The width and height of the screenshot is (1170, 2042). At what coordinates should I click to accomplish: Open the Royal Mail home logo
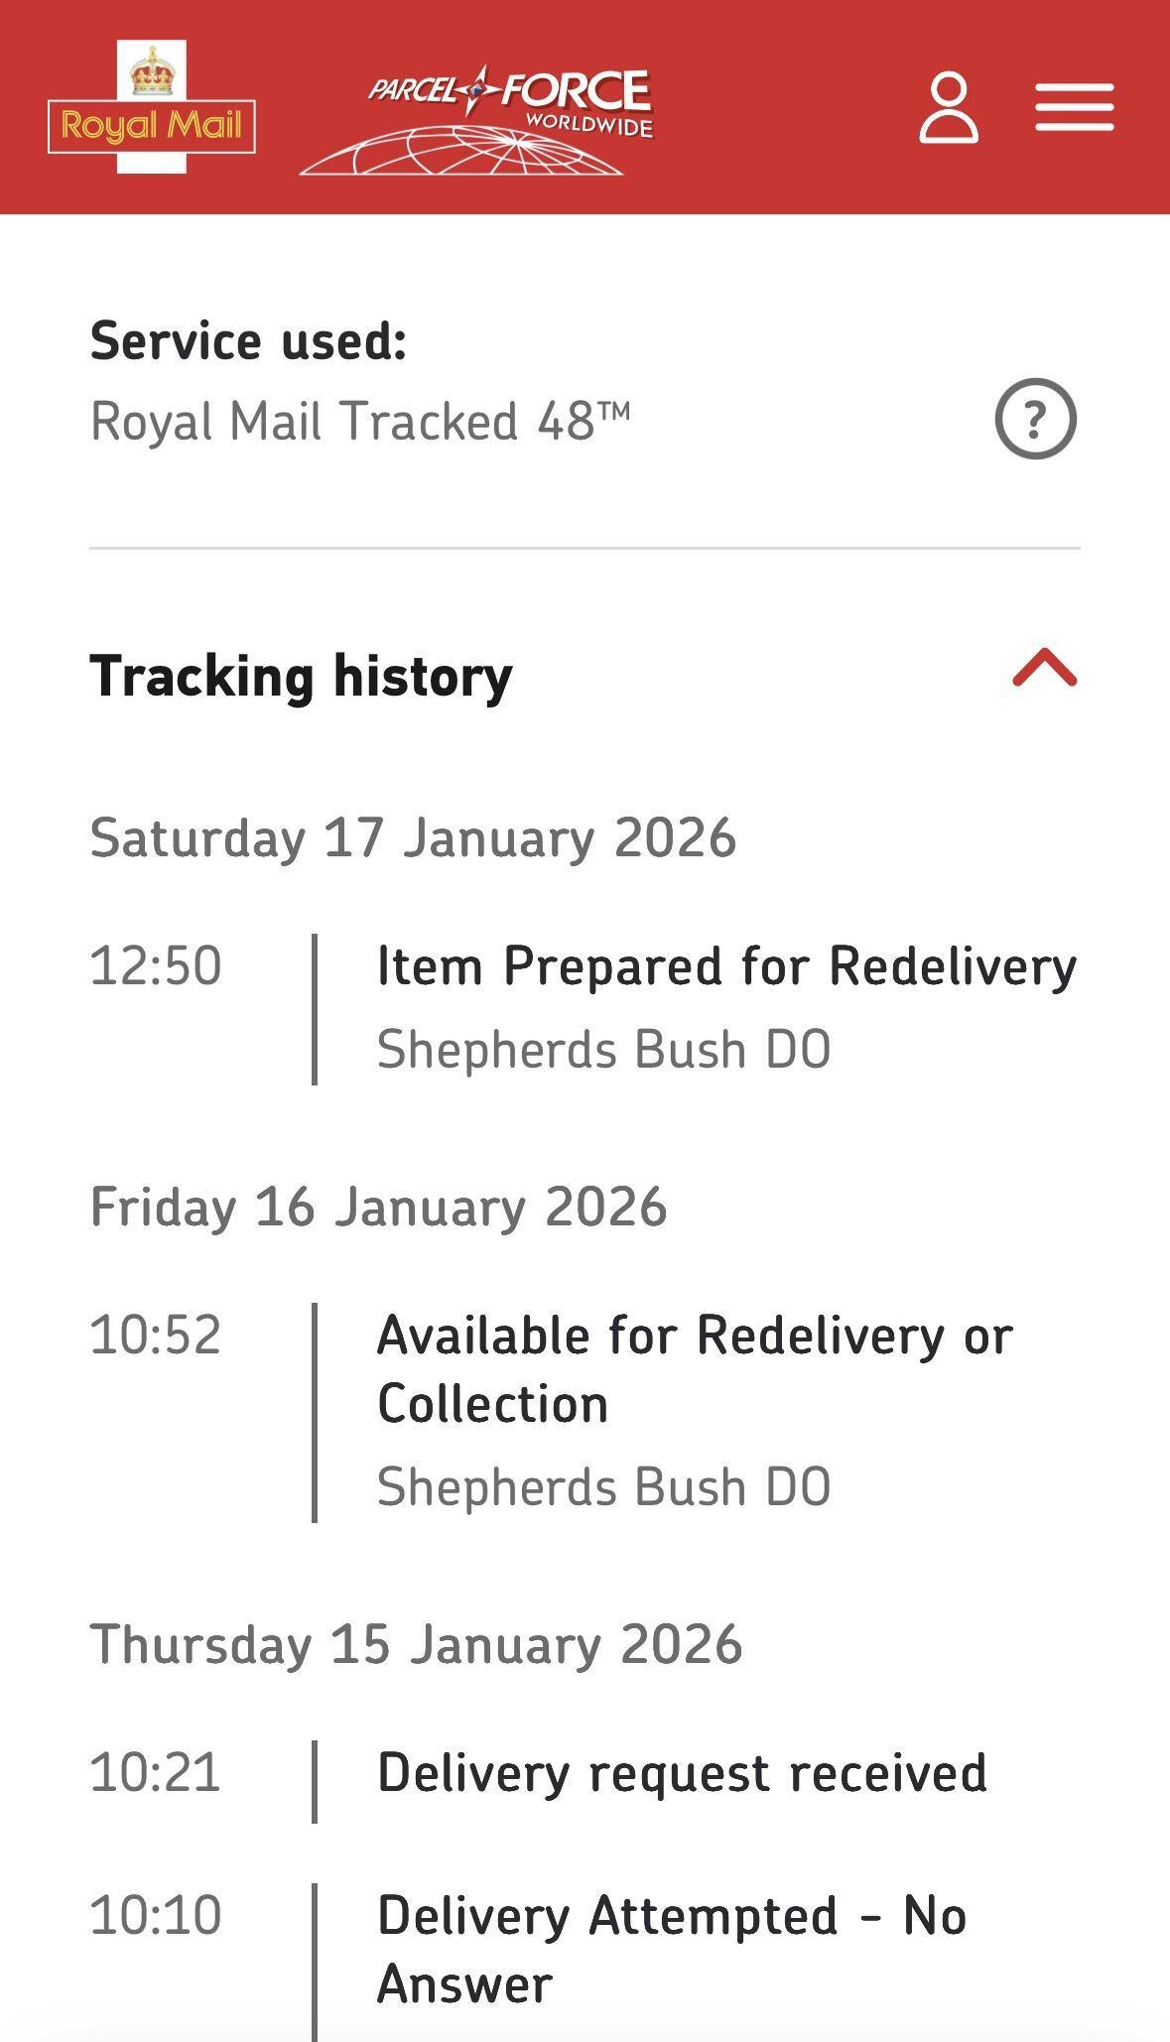[x=152, y=107]
